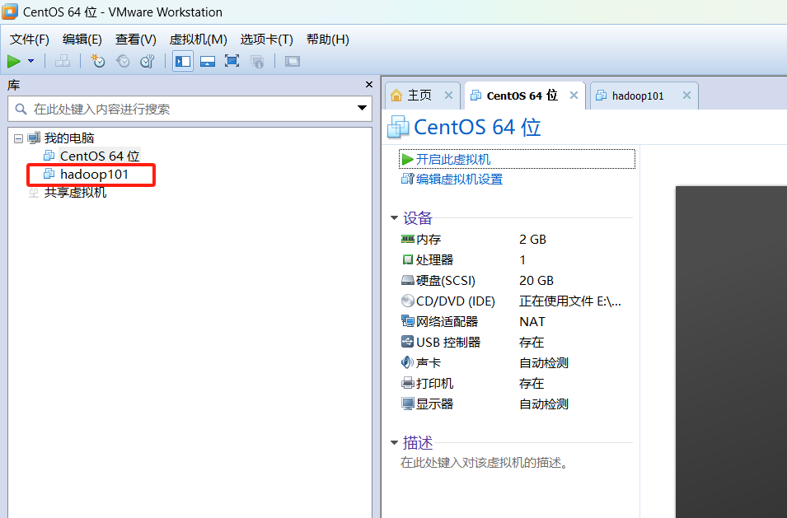Viewport: 787px width, 518px height.
Task: Close the 库 library panel
Action: click(369, 85)
